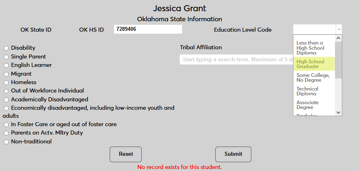The height and width of the screenshot is (171, 359).
Task: Click the OK HS ID input field
Action: pyautogui.click(x=148, y=29)
